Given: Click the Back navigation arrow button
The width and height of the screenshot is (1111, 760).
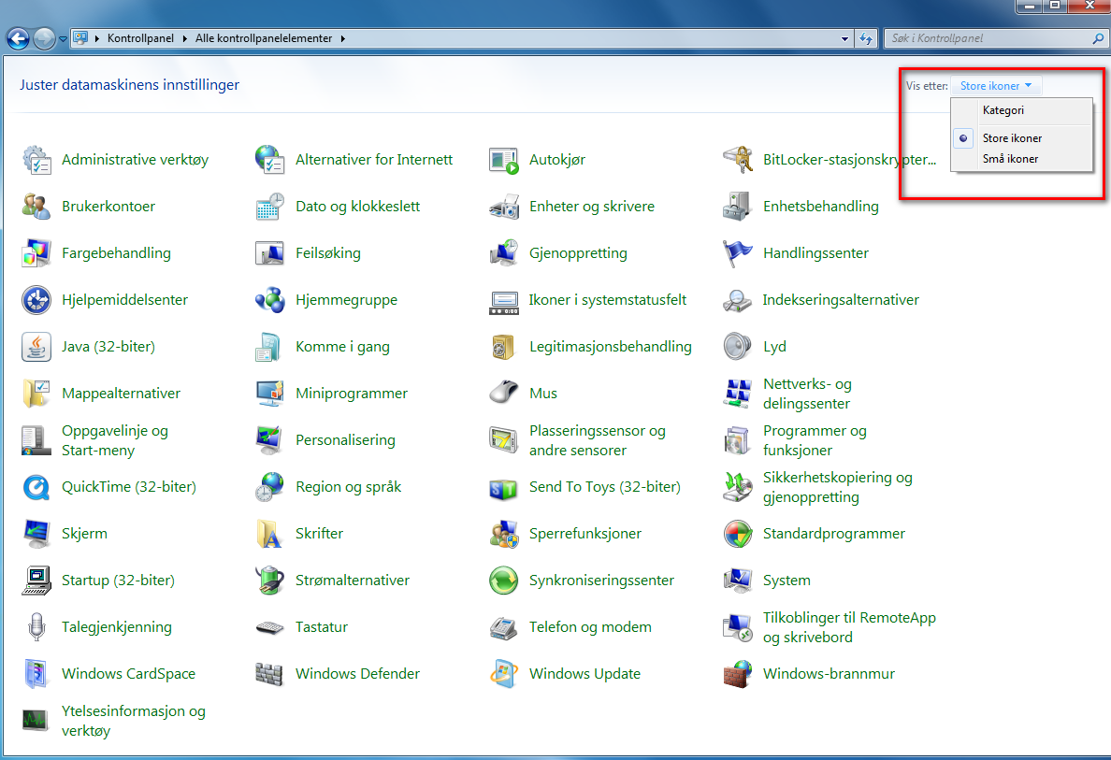Looking at the screenshot, I should click(x=19, y=38).
